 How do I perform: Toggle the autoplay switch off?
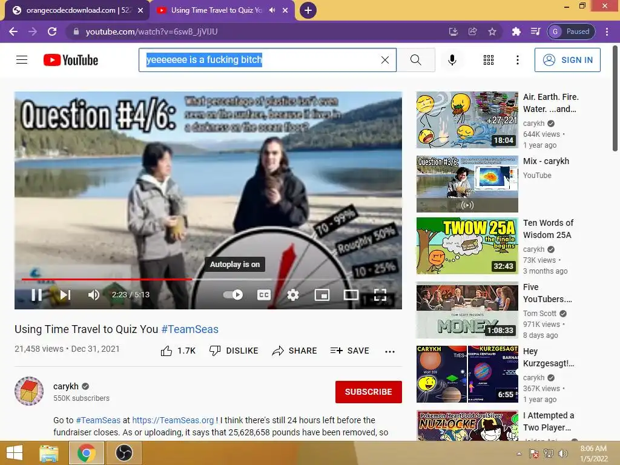click(x=233, y=295)
